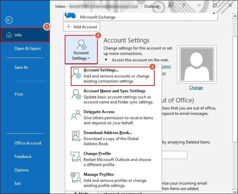Open the help question mark

pos(184,6)
